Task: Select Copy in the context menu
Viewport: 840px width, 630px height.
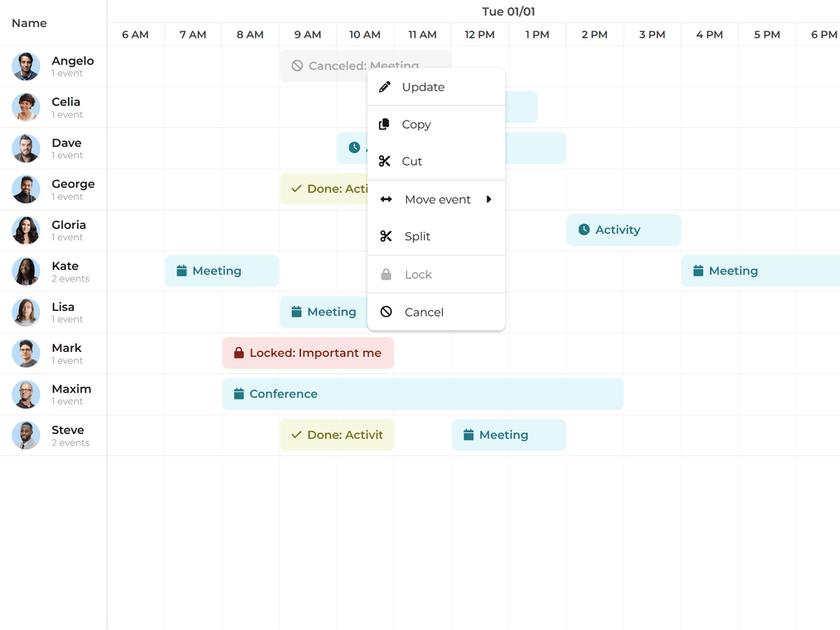Action: (x=416, y=125)
